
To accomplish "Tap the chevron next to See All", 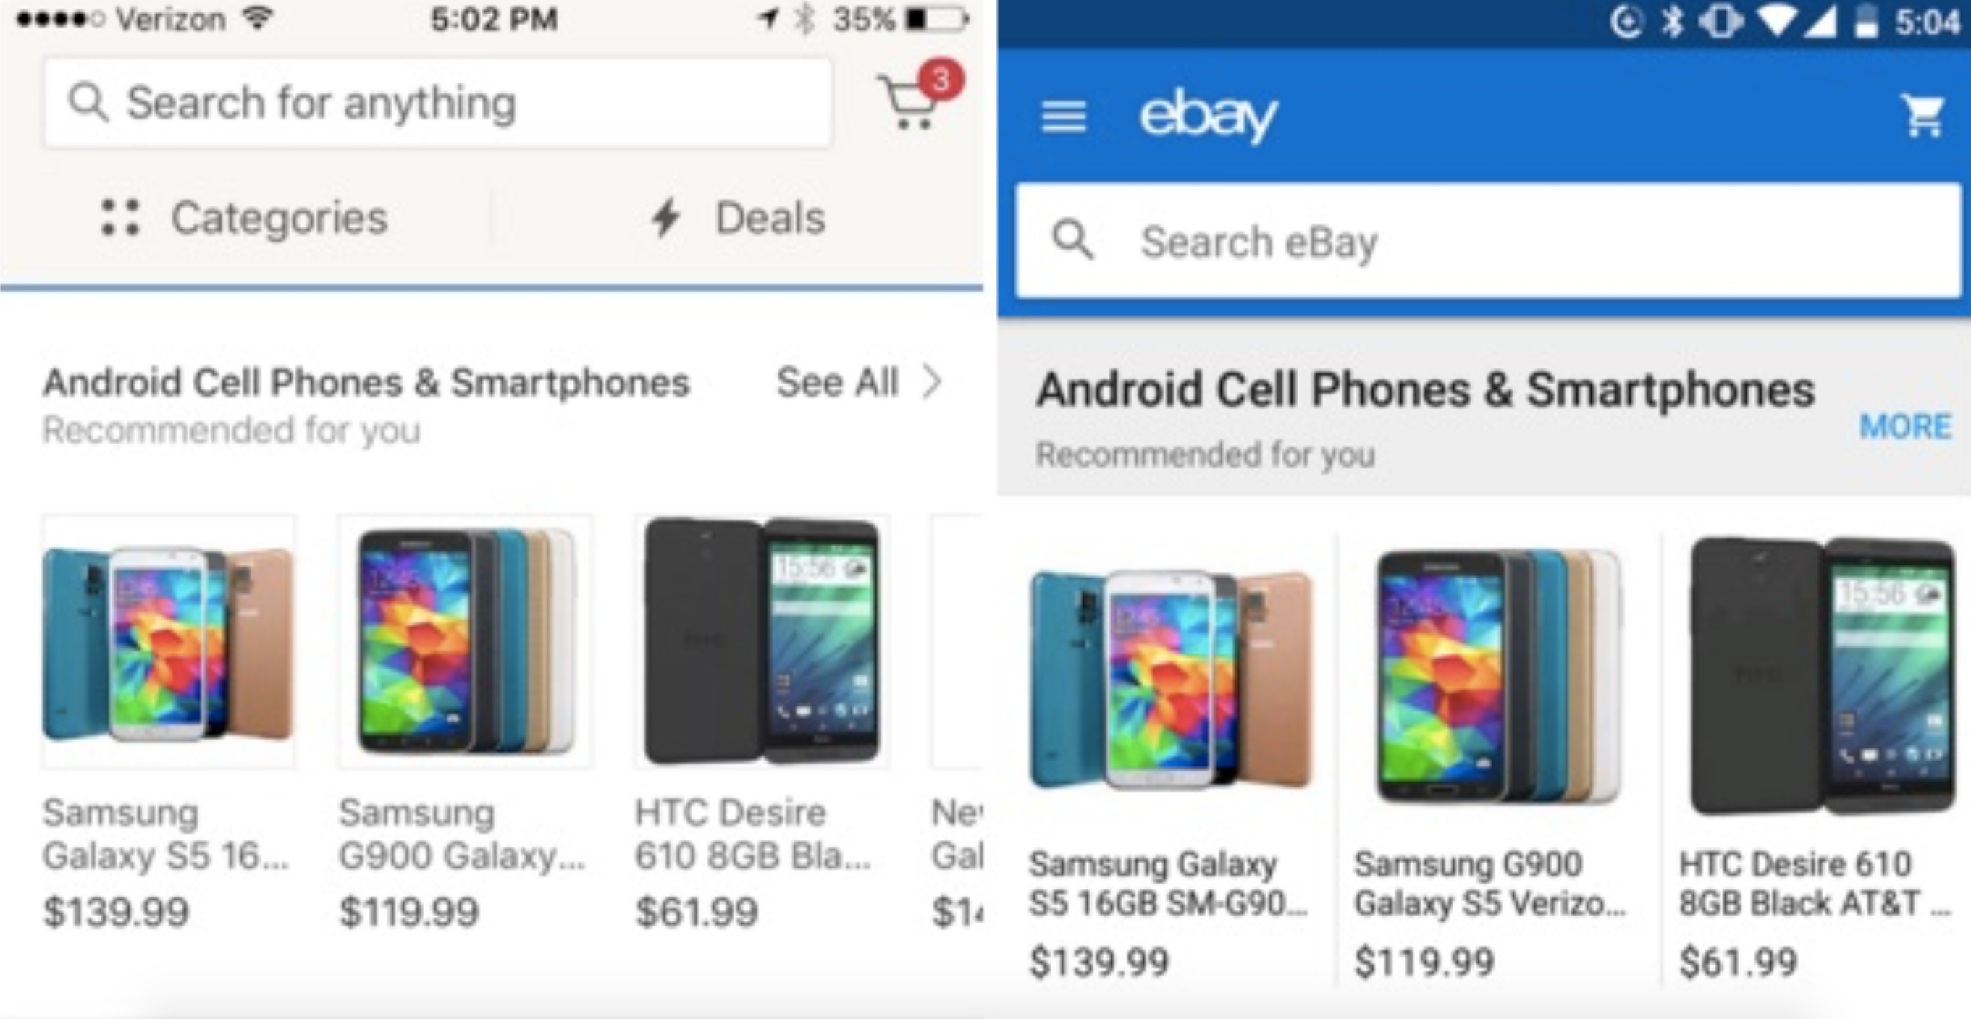I will point(935,383).
